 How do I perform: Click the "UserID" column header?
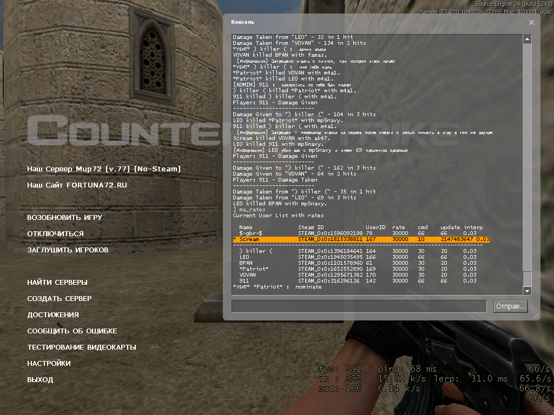coord(375,227)
